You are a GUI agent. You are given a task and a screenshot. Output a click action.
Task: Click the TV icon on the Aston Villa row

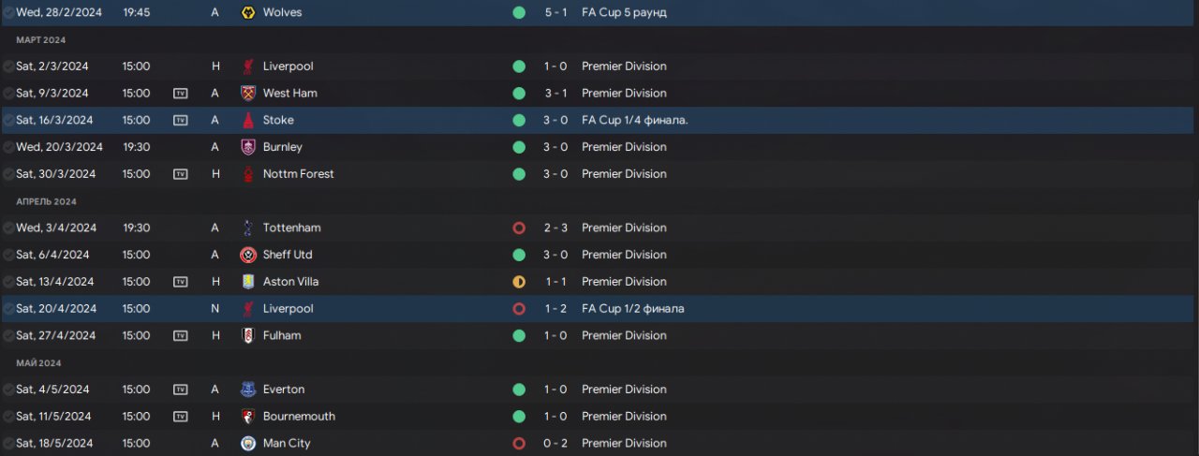pos(181,282)
